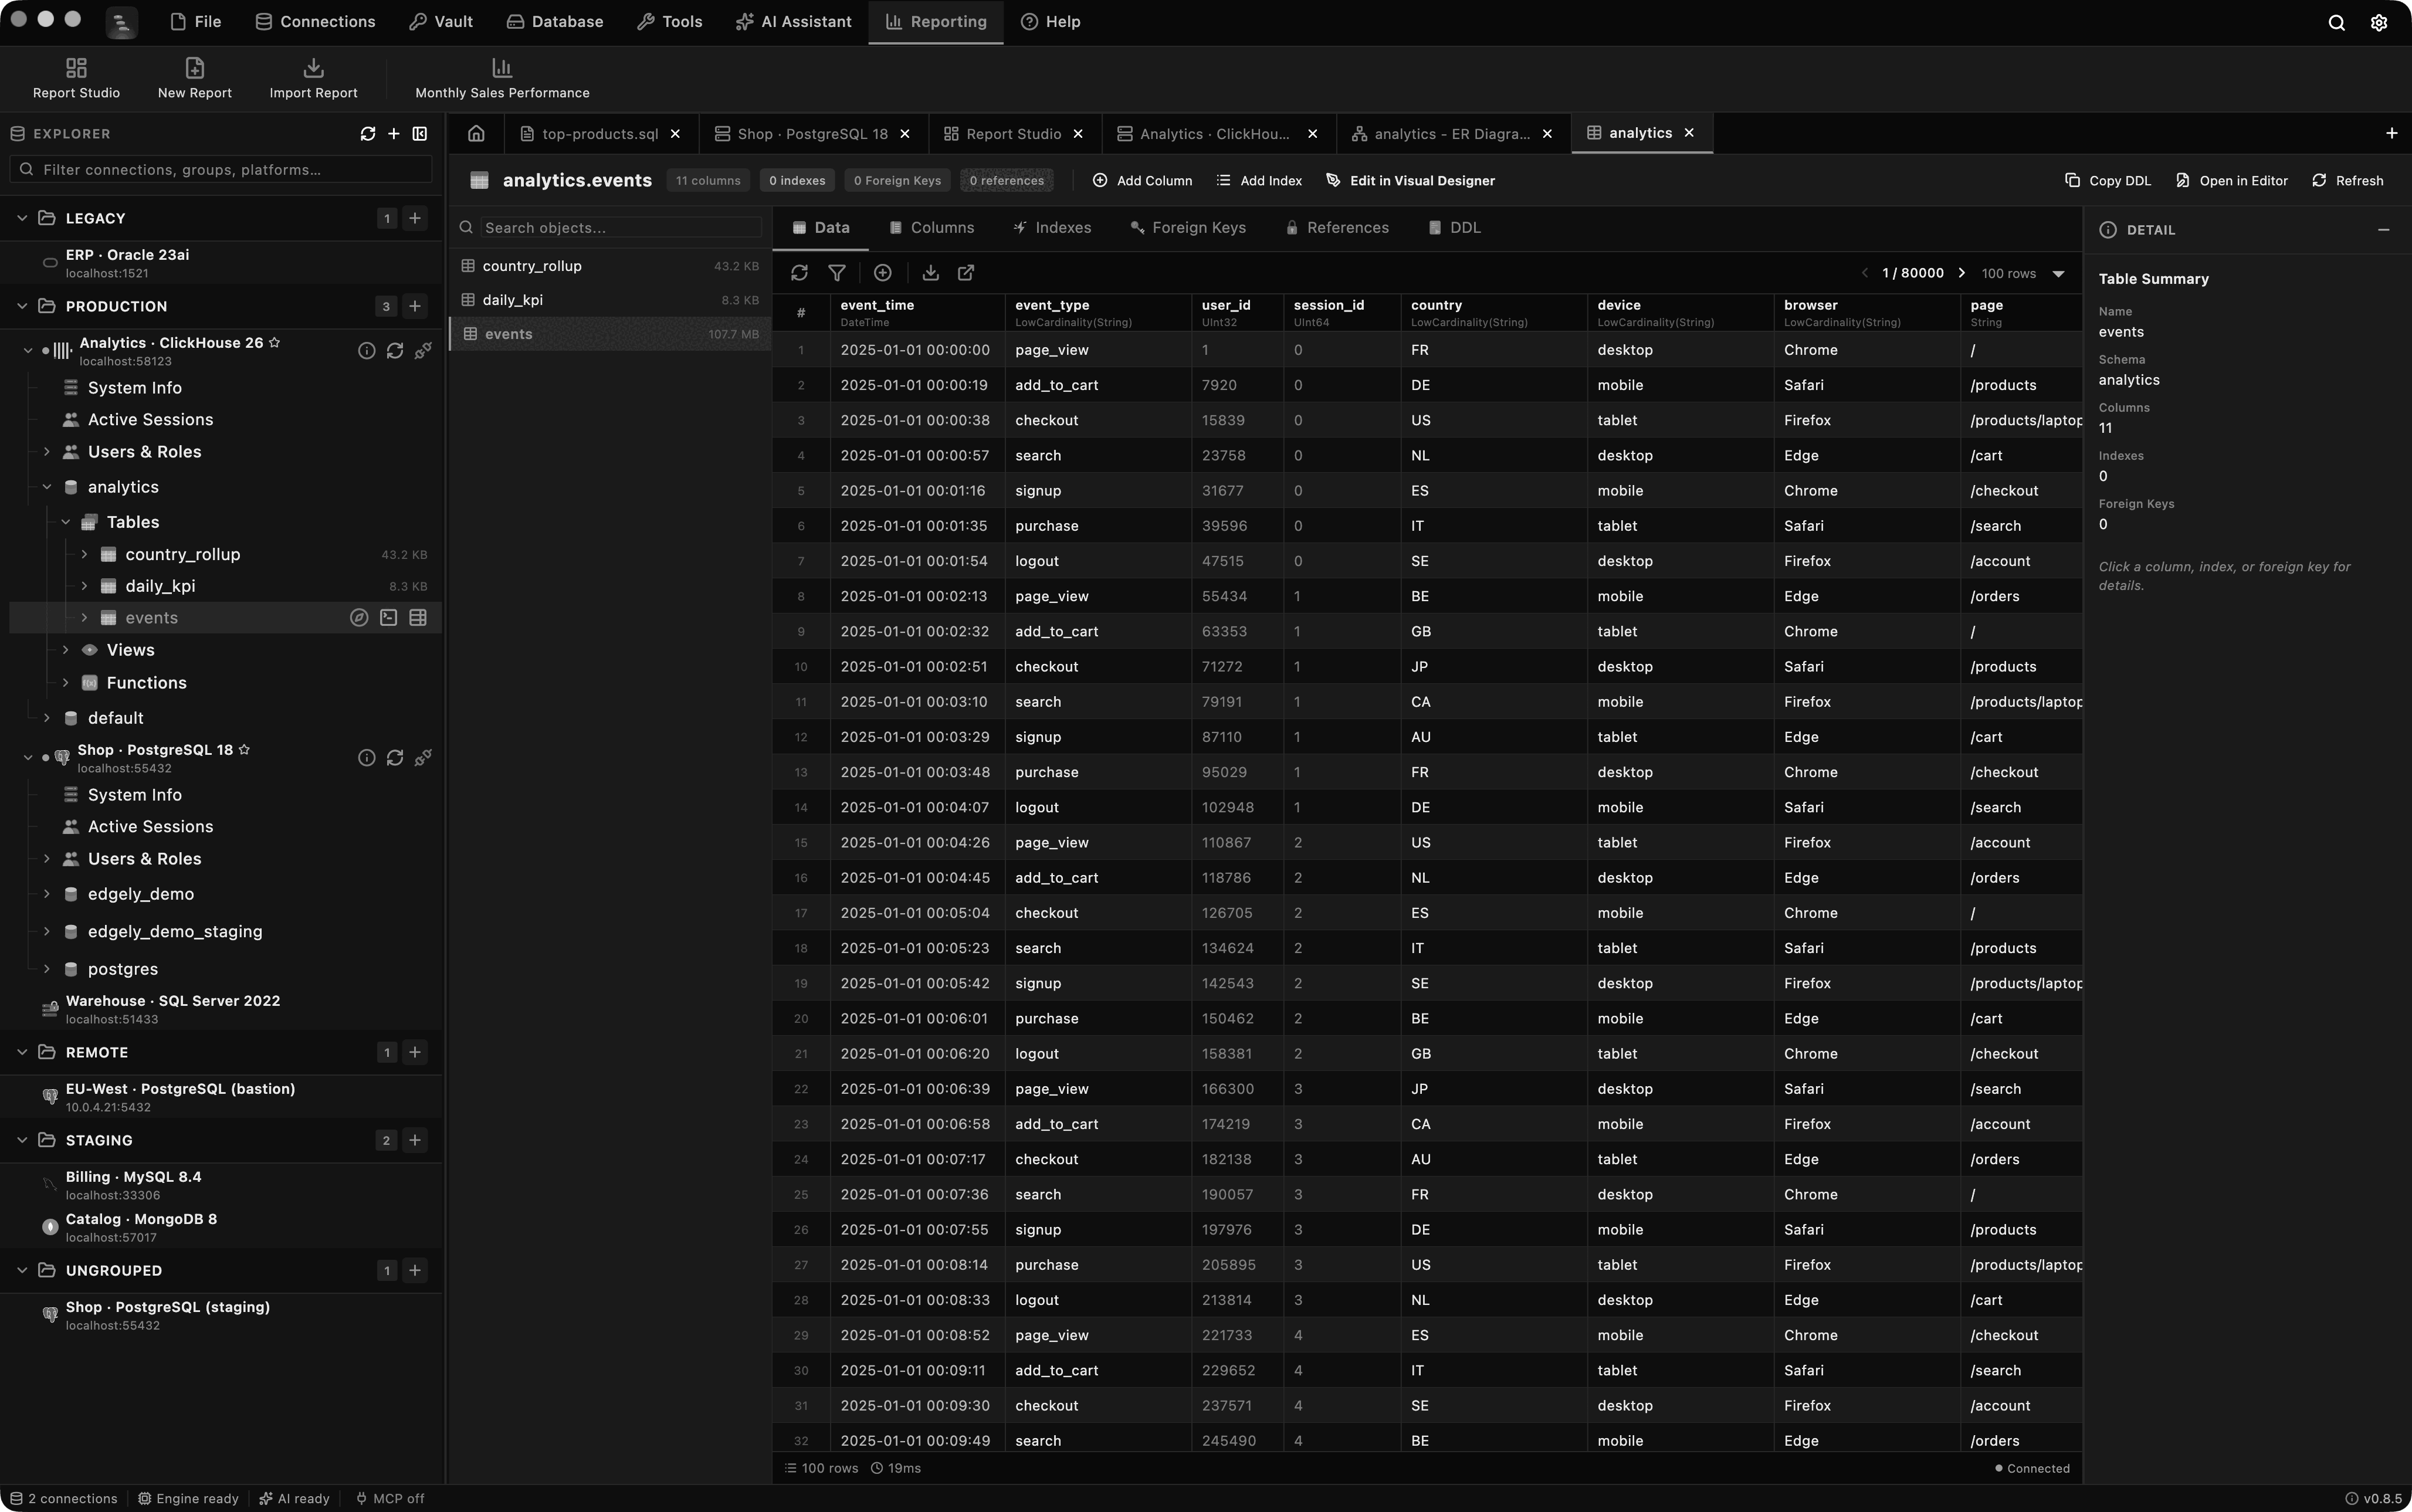The width and height of the screenshot is (2412, 1512).
Task: Favorite the Analytics ClickHouse 26 connection
Action: click(x=275, y=343)
